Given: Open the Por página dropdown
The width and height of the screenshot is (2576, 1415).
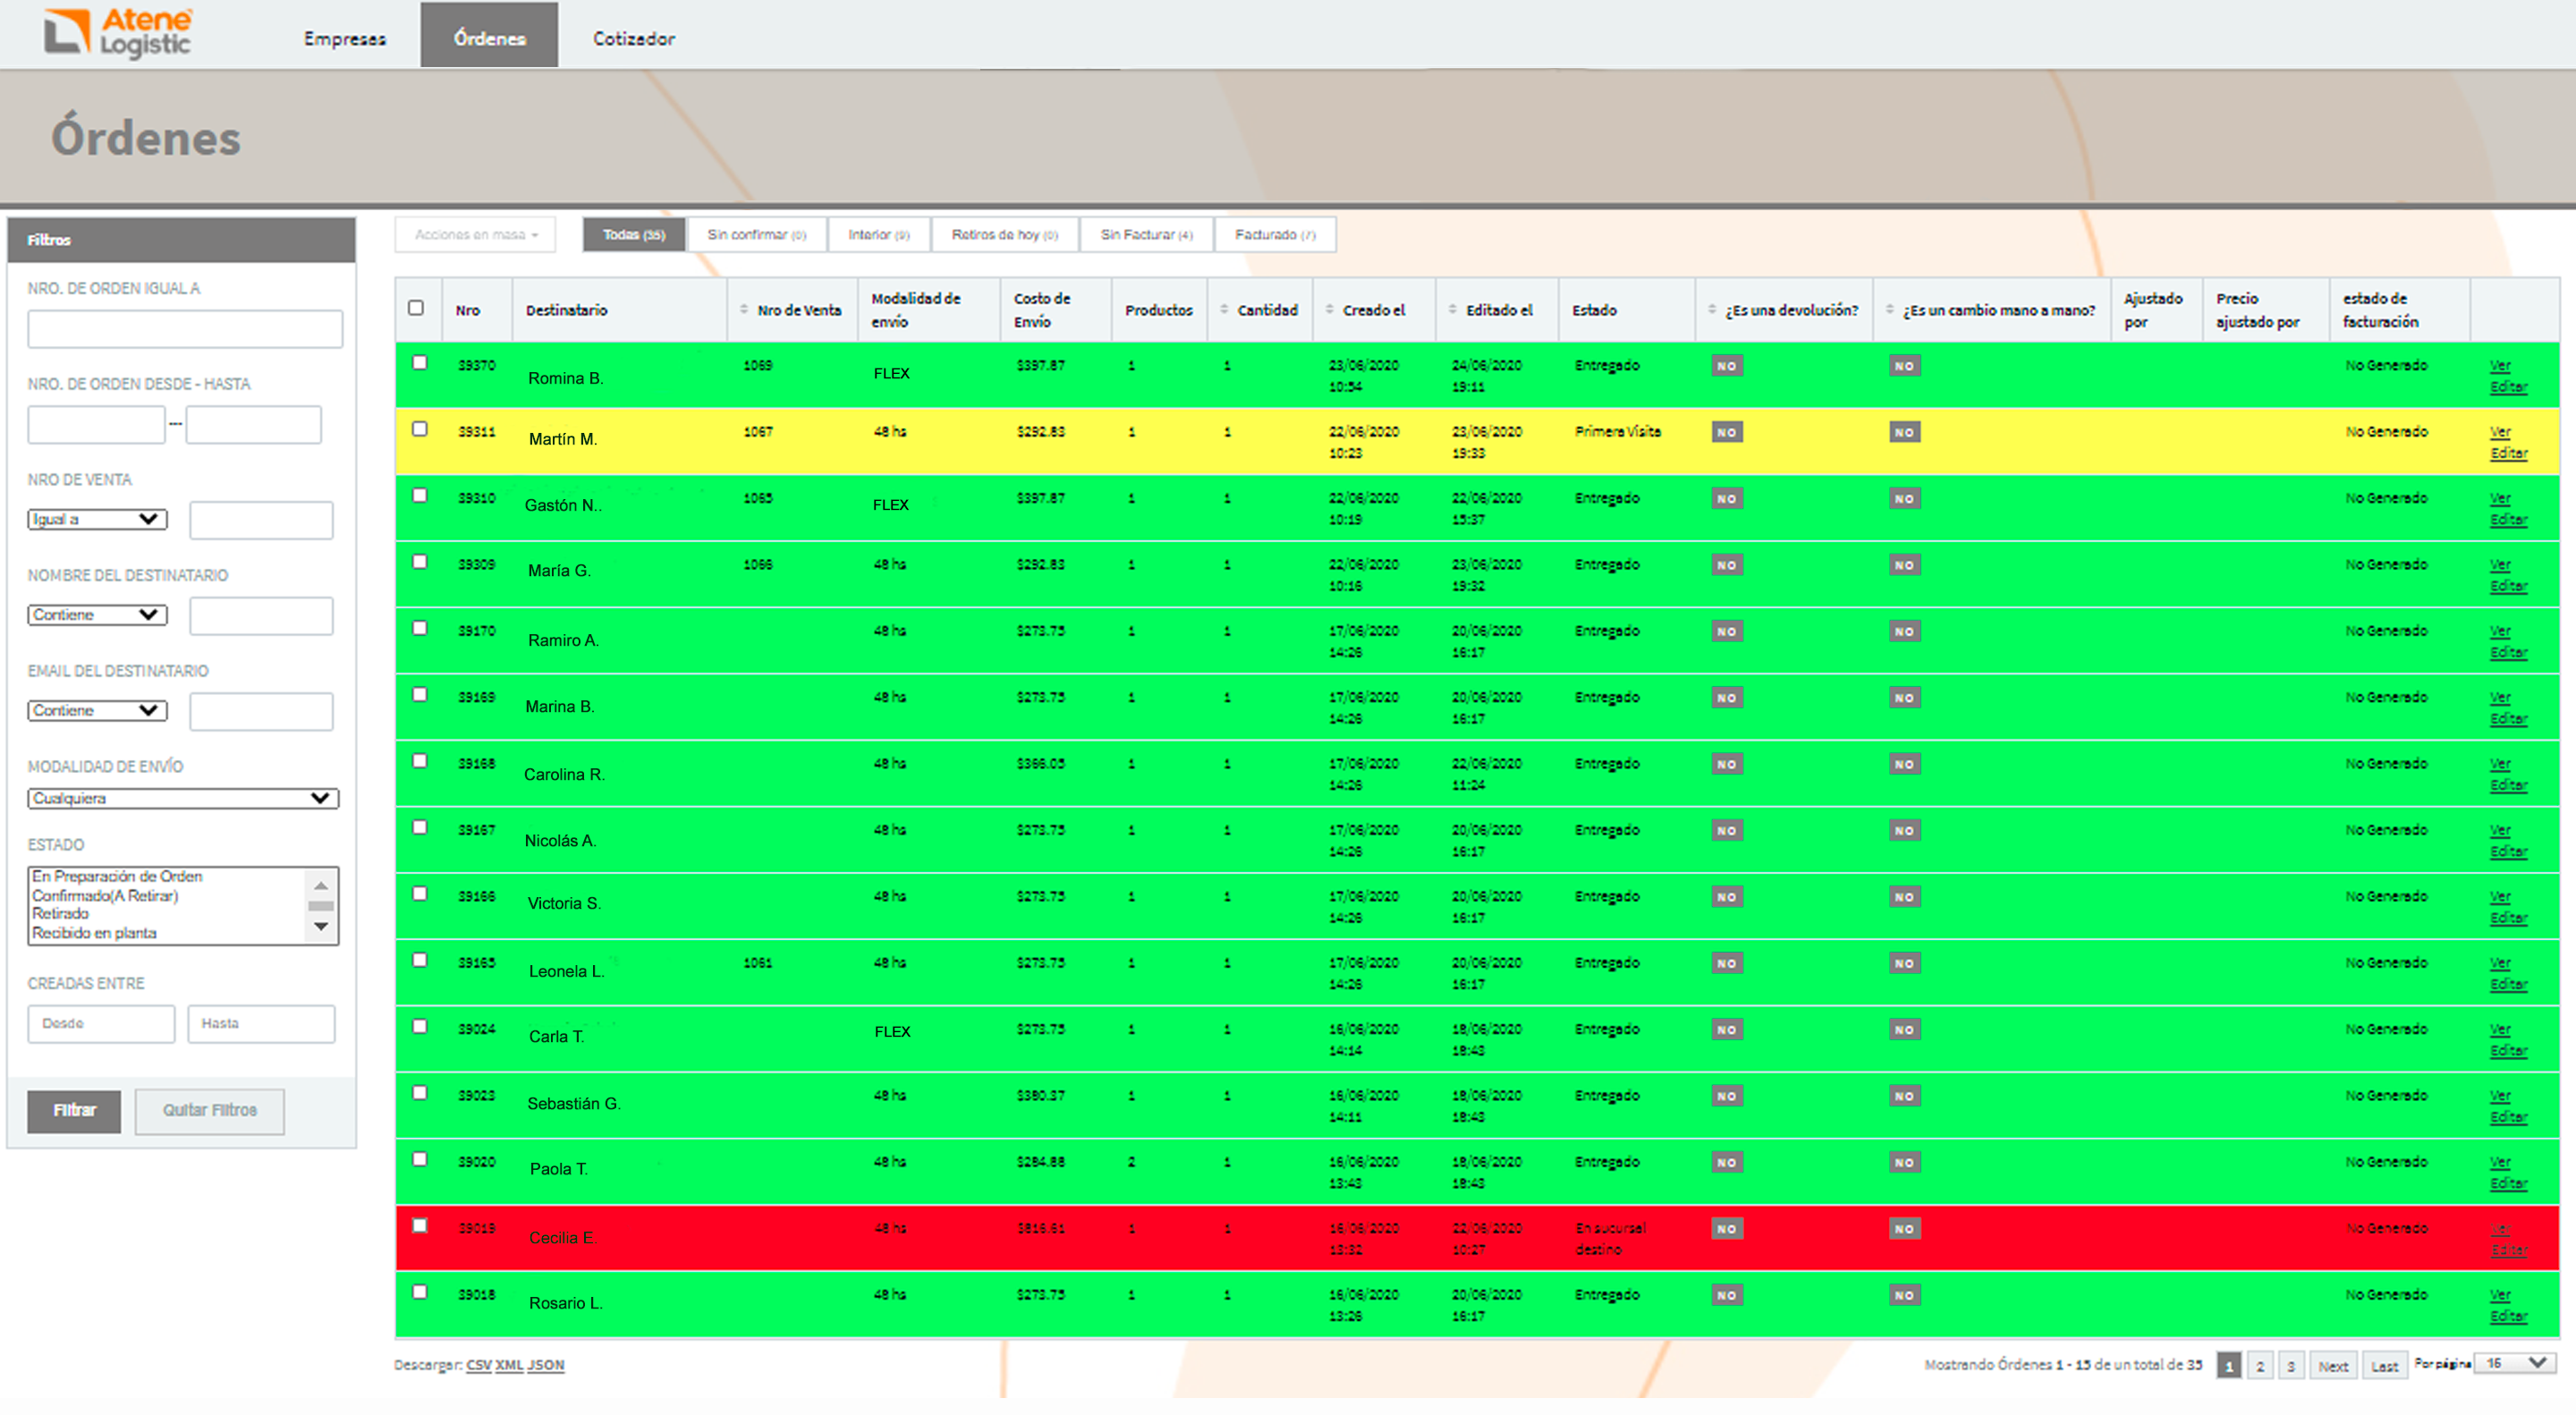Looking at the screenshot, I should click(x=2514, y=1363).
